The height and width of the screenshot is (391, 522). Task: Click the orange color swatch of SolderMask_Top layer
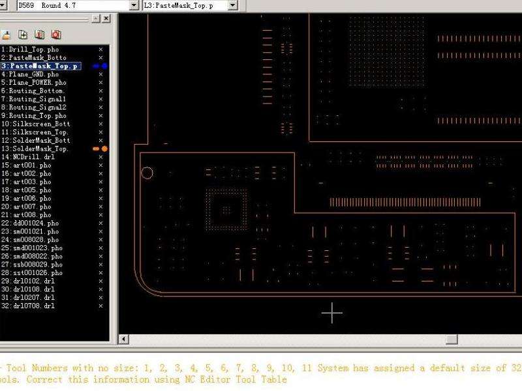tap(104, 149)
